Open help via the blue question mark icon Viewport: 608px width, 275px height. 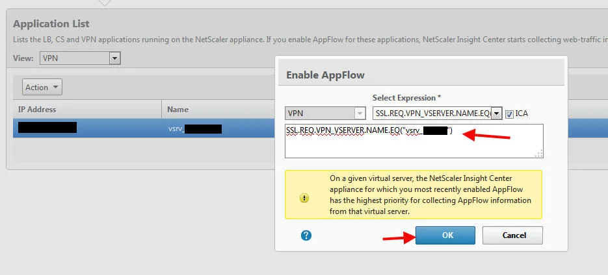click(x=306, y=235)
